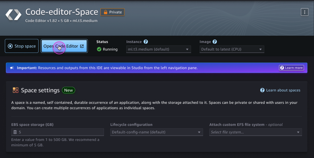The image size is (314, 158).
Task: Open the Lifecycle configuration dropdown
Action: click(157, 132)
